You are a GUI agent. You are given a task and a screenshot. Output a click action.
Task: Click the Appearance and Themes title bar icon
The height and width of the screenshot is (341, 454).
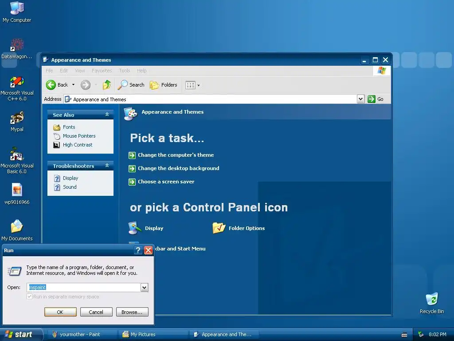tap(46, 60)
